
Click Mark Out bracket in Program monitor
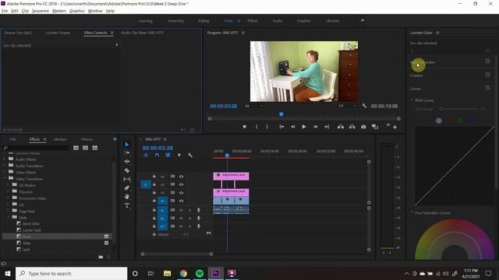point(267,127)
